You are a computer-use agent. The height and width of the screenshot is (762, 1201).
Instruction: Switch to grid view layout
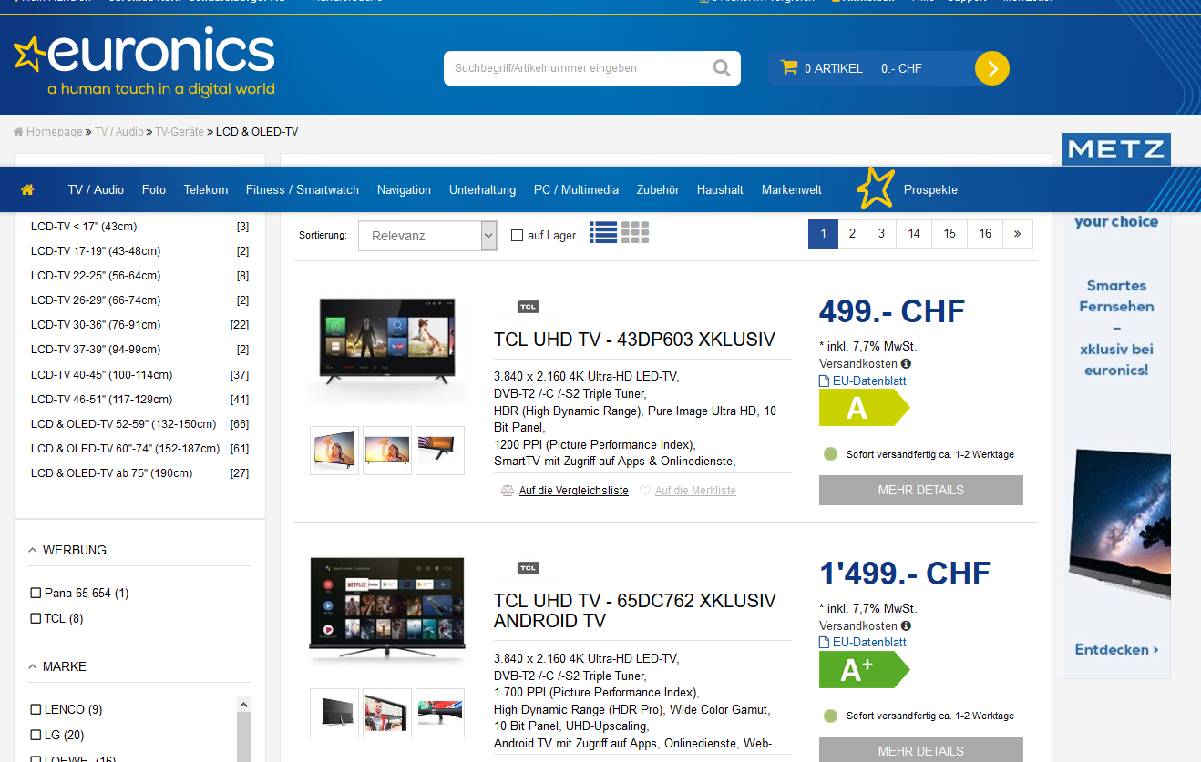tap(635, 233)
